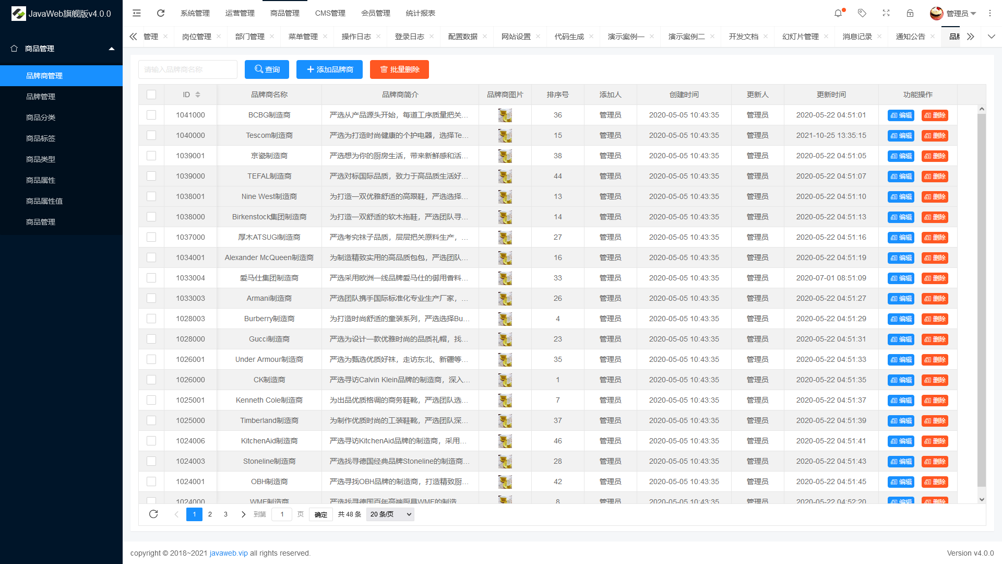Collapse the sidebar with the hamburger icon
This screenshot has width=1002, height=564.
(x=137, y=13)
